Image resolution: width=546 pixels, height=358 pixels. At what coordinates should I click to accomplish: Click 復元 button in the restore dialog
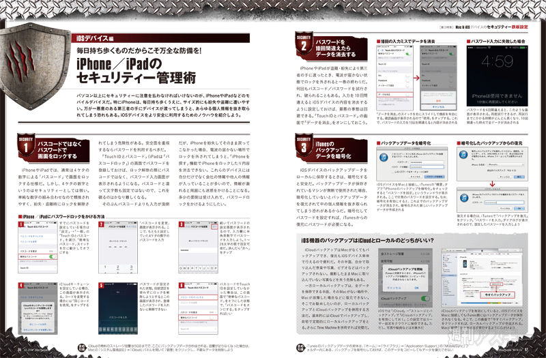519,177
